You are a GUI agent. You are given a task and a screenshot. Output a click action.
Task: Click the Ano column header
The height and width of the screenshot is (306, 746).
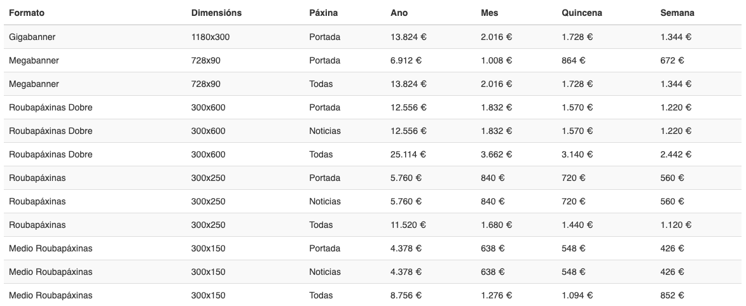click(x=399, y=13)
